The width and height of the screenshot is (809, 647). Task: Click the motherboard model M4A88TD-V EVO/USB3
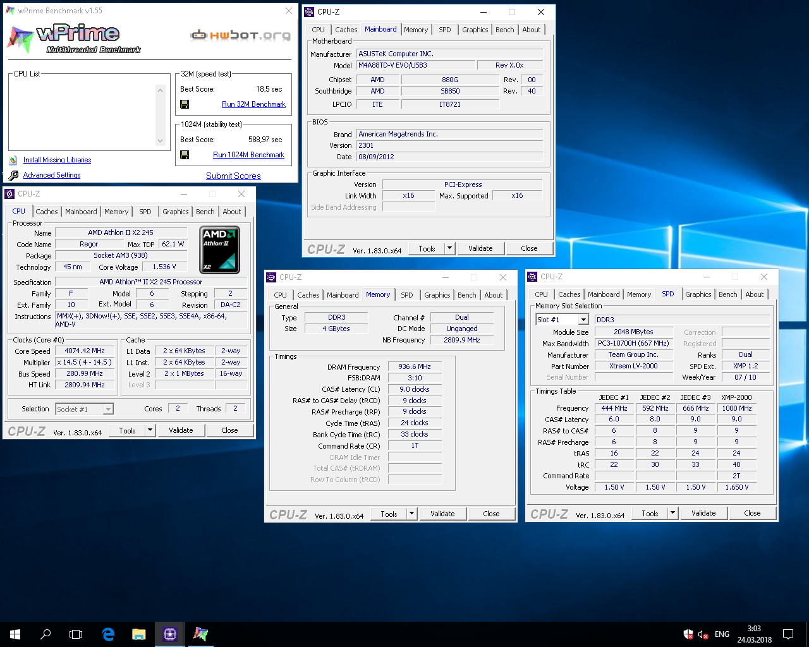[x=416, y=65]
